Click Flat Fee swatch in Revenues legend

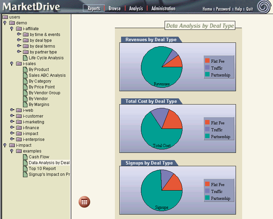tap(207, 61)
